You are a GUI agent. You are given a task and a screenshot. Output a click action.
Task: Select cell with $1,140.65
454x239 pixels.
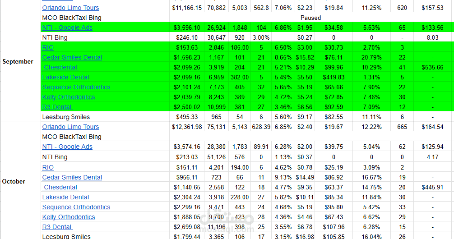(187, 187)
